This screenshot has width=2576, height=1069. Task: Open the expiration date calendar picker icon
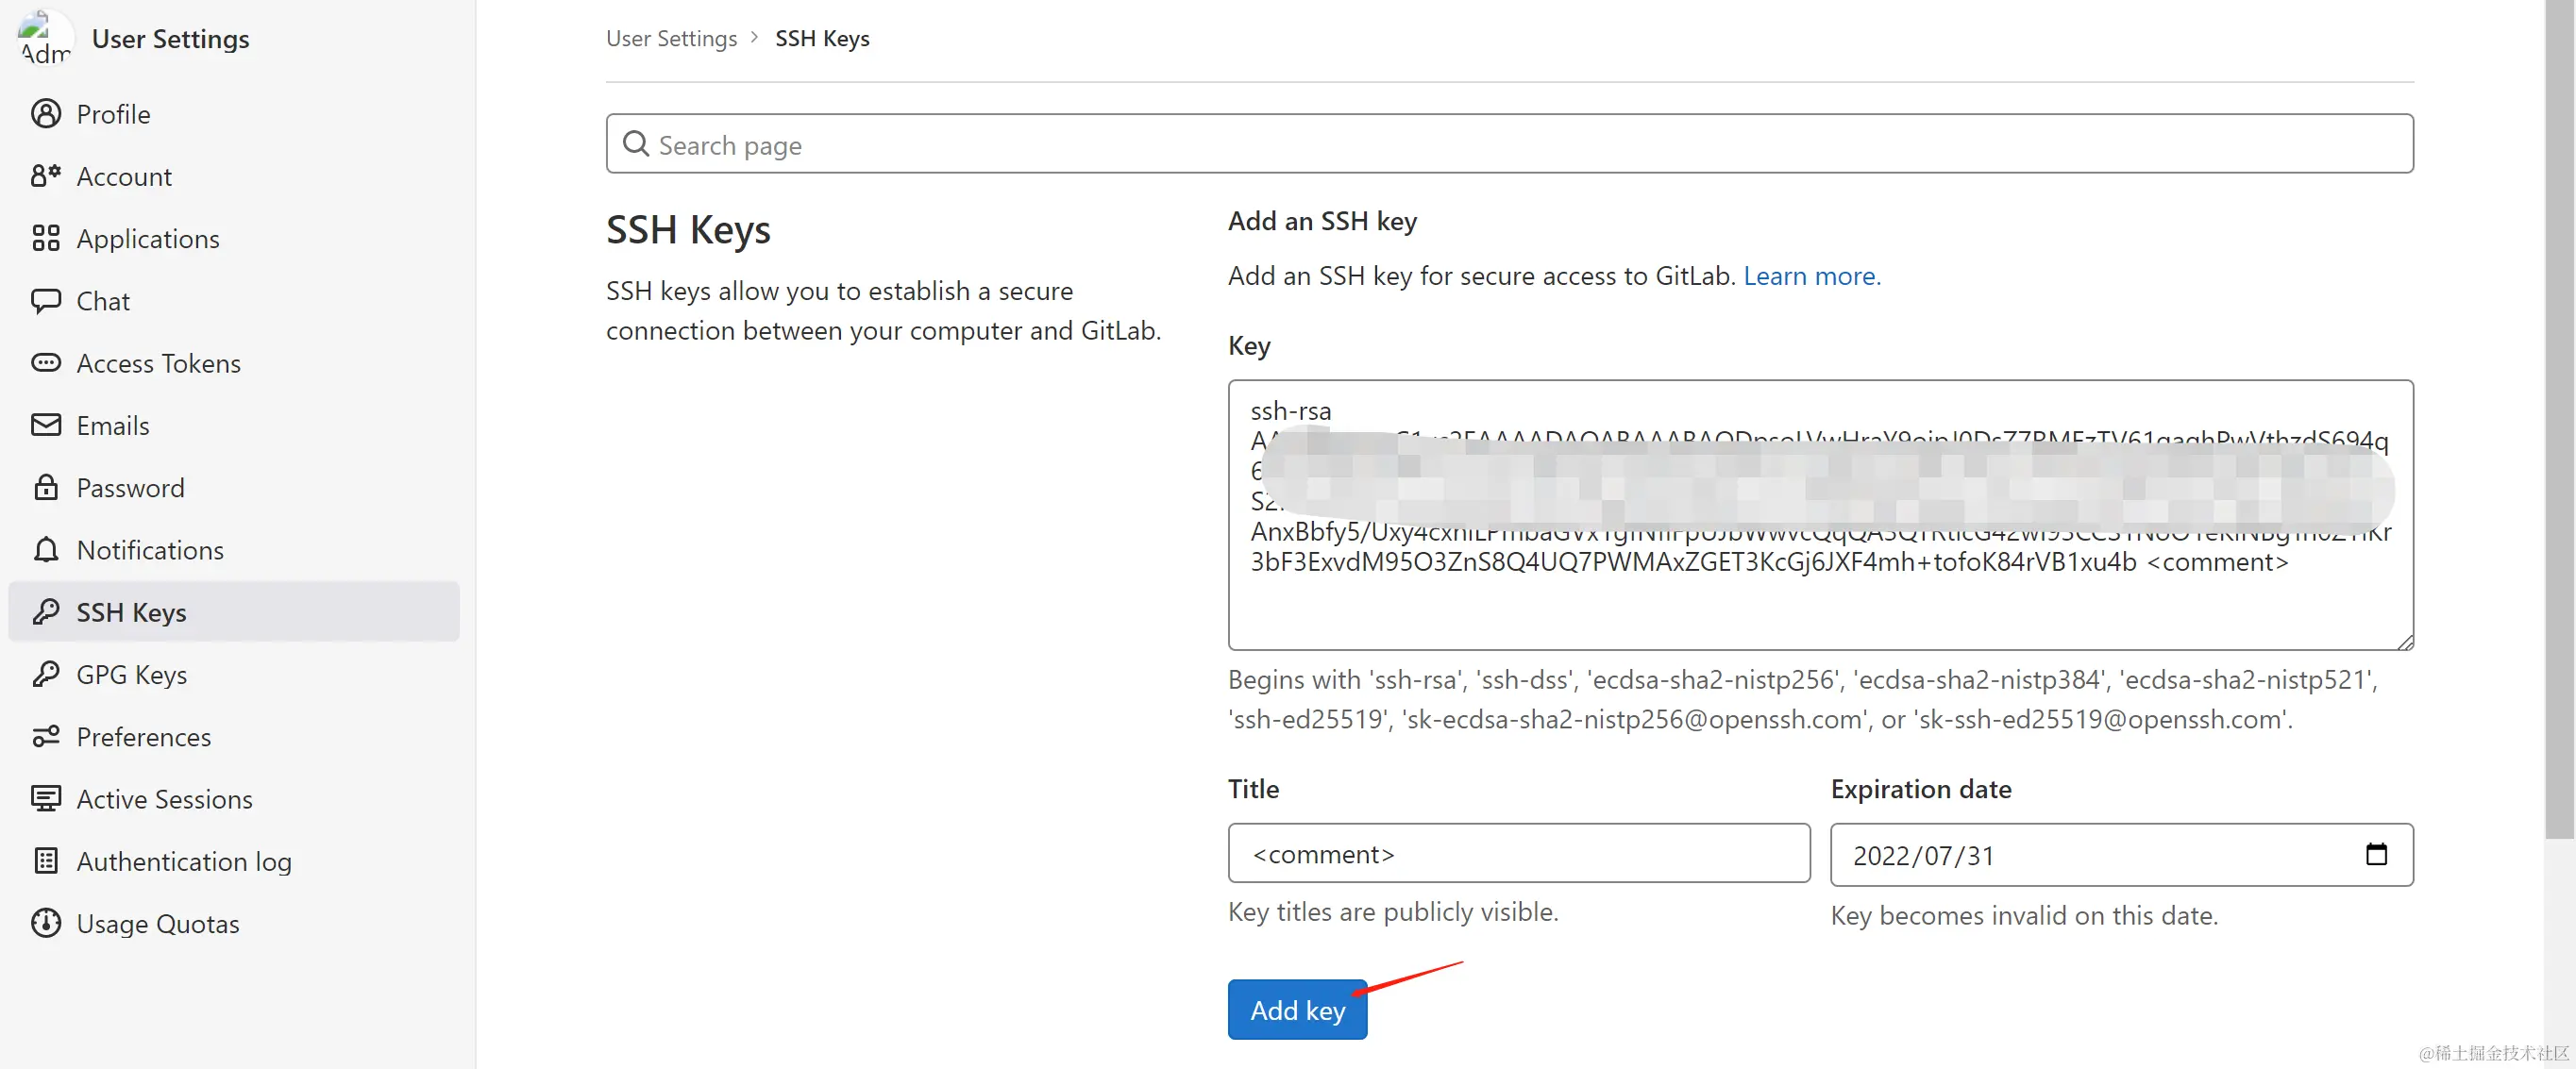(x=2376, y=854)
